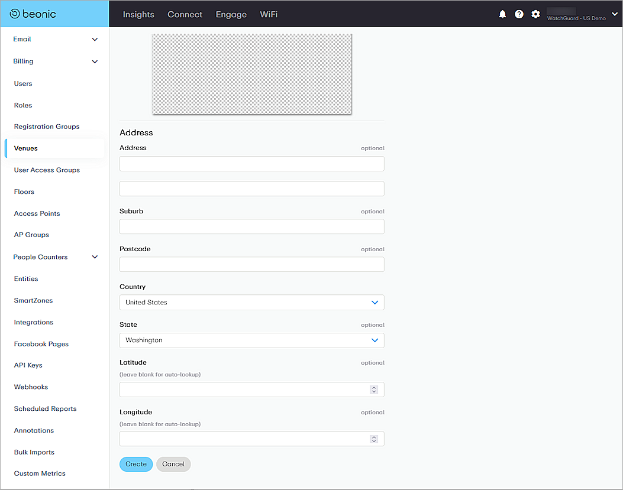Click the Suburb input field

point(251,226)
